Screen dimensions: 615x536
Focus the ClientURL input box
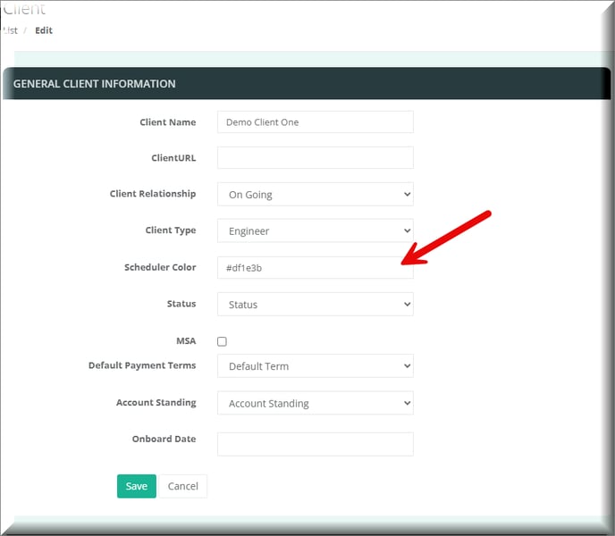(x=315, y=158)
